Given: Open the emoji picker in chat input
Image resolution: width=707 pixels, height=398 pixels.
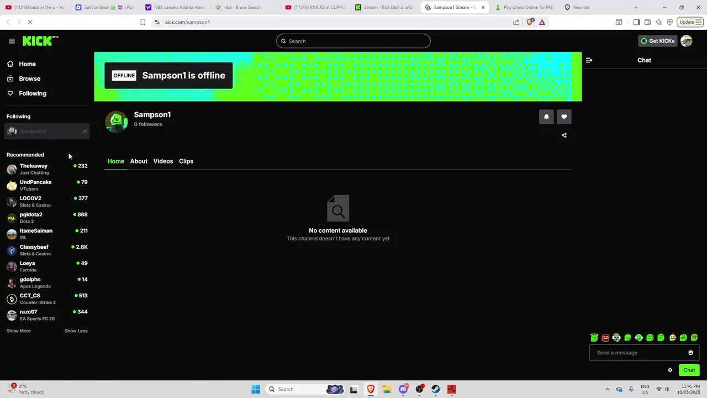Looking at the screenshot, I should (690, 353).
